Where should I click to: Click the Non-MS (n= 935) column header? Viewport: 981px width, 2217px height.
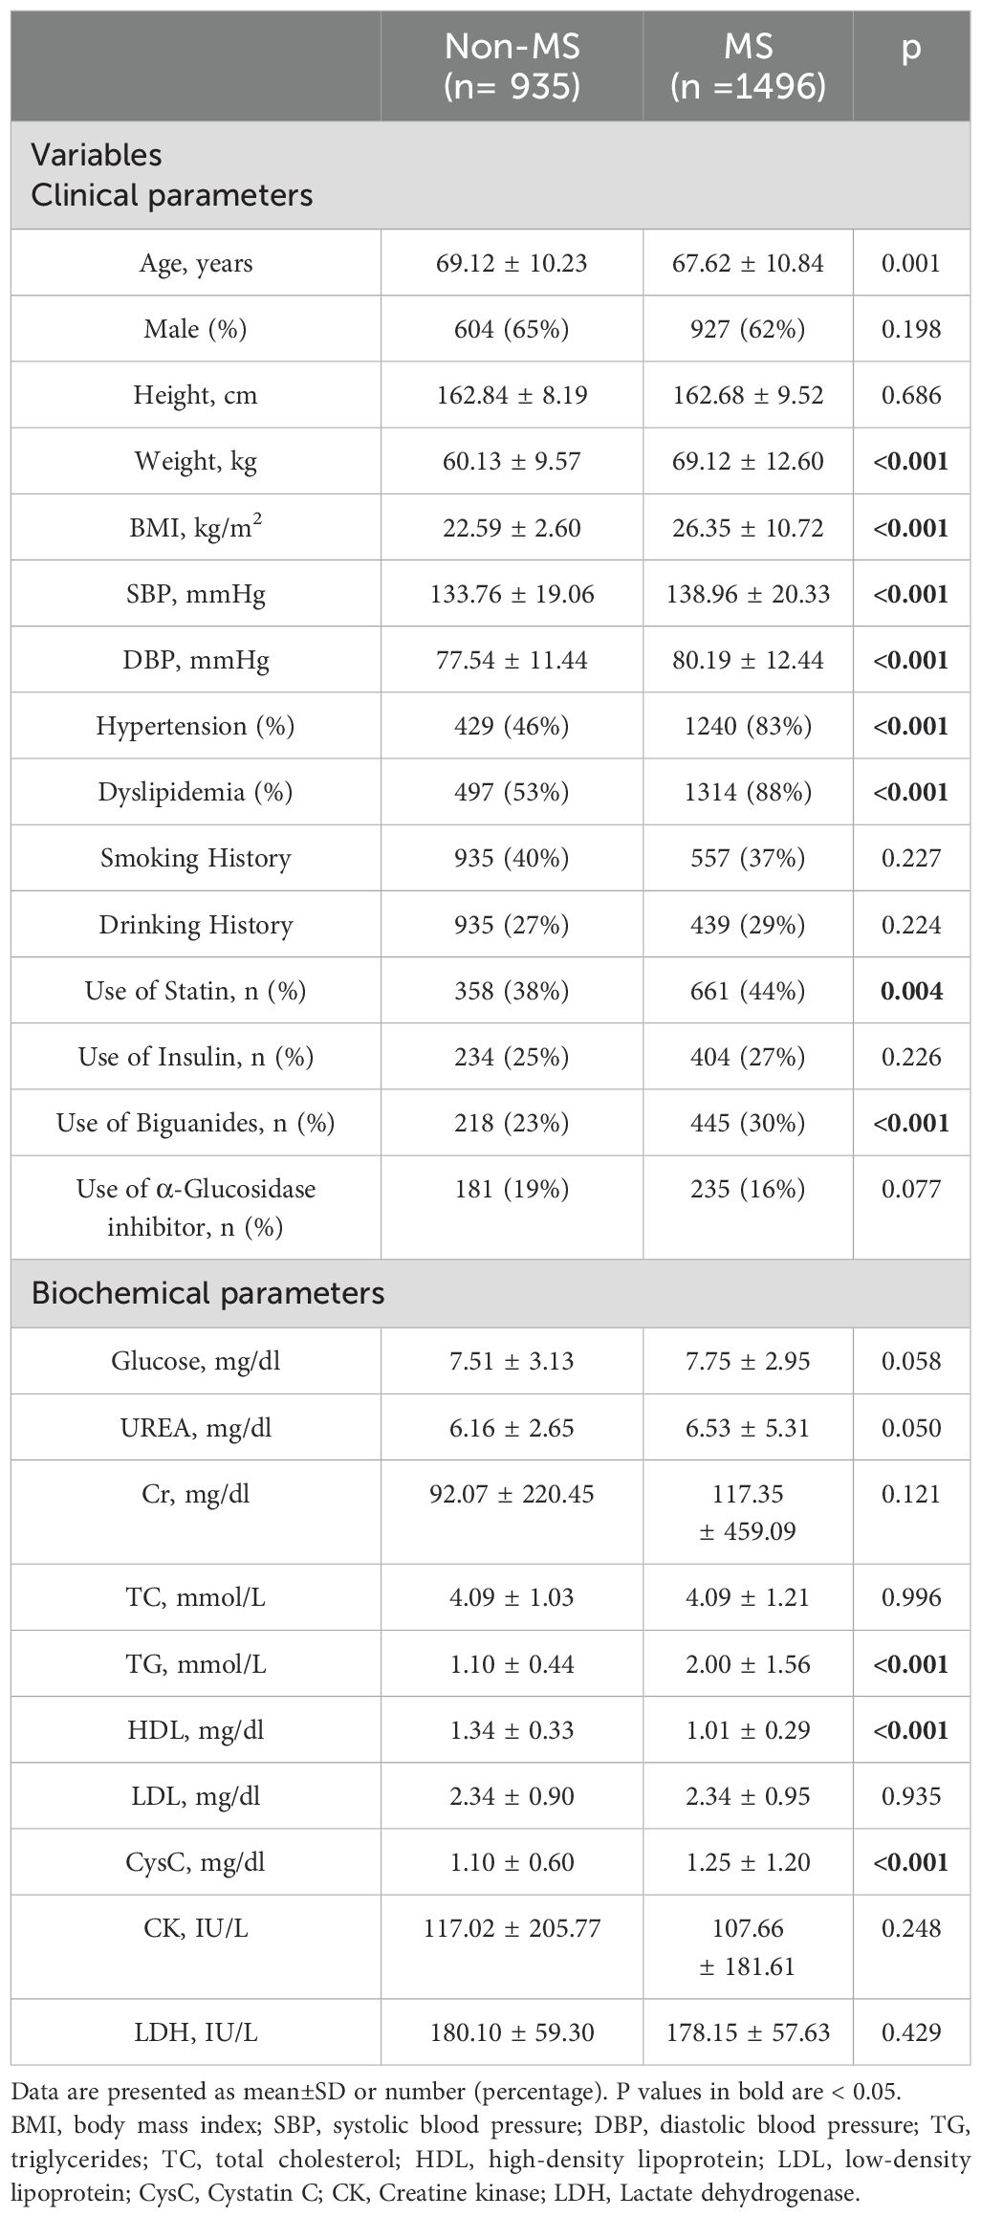tap(512, 65)
